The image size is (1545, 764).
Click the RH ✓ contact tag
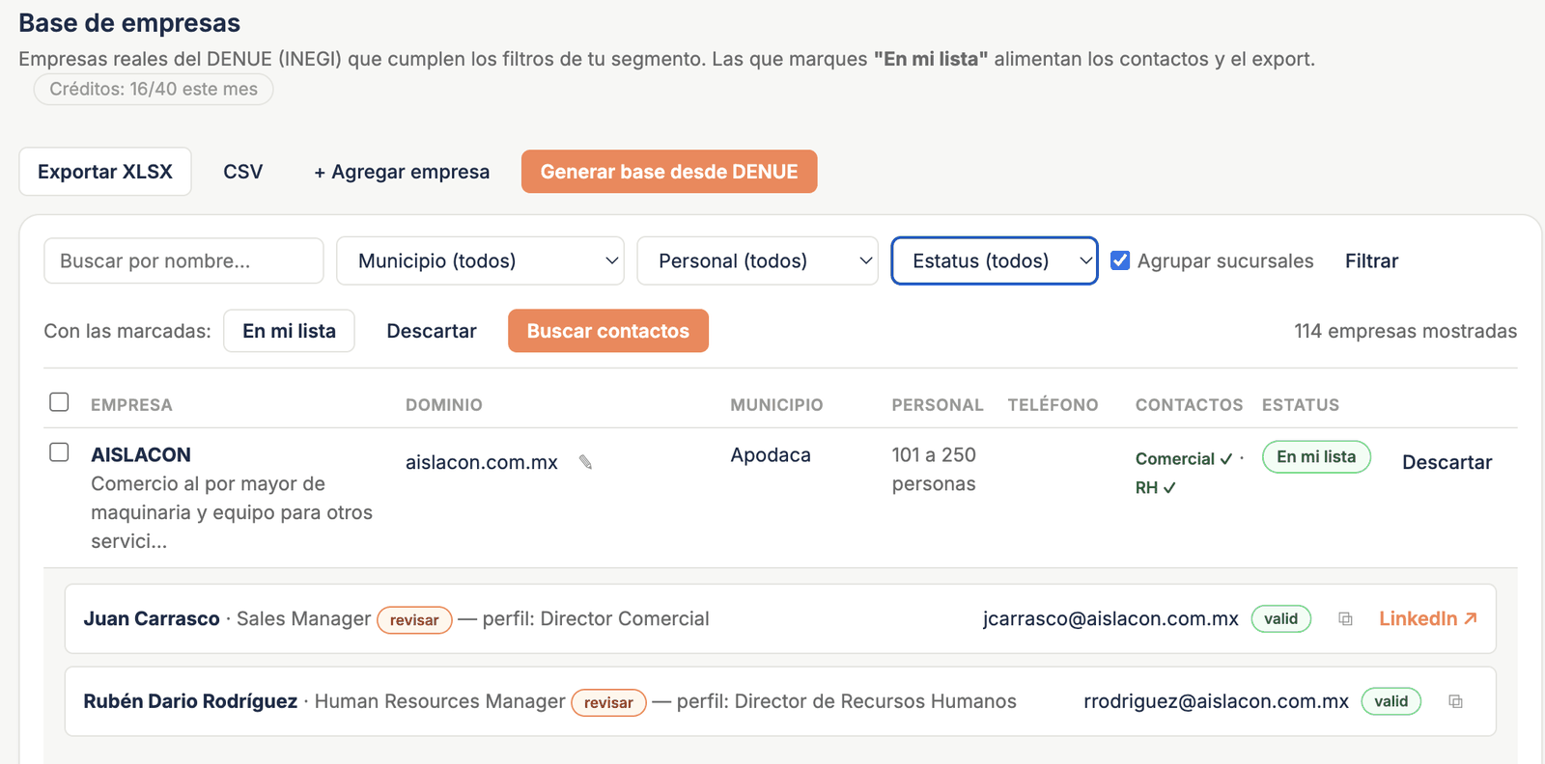(1155, 488)
